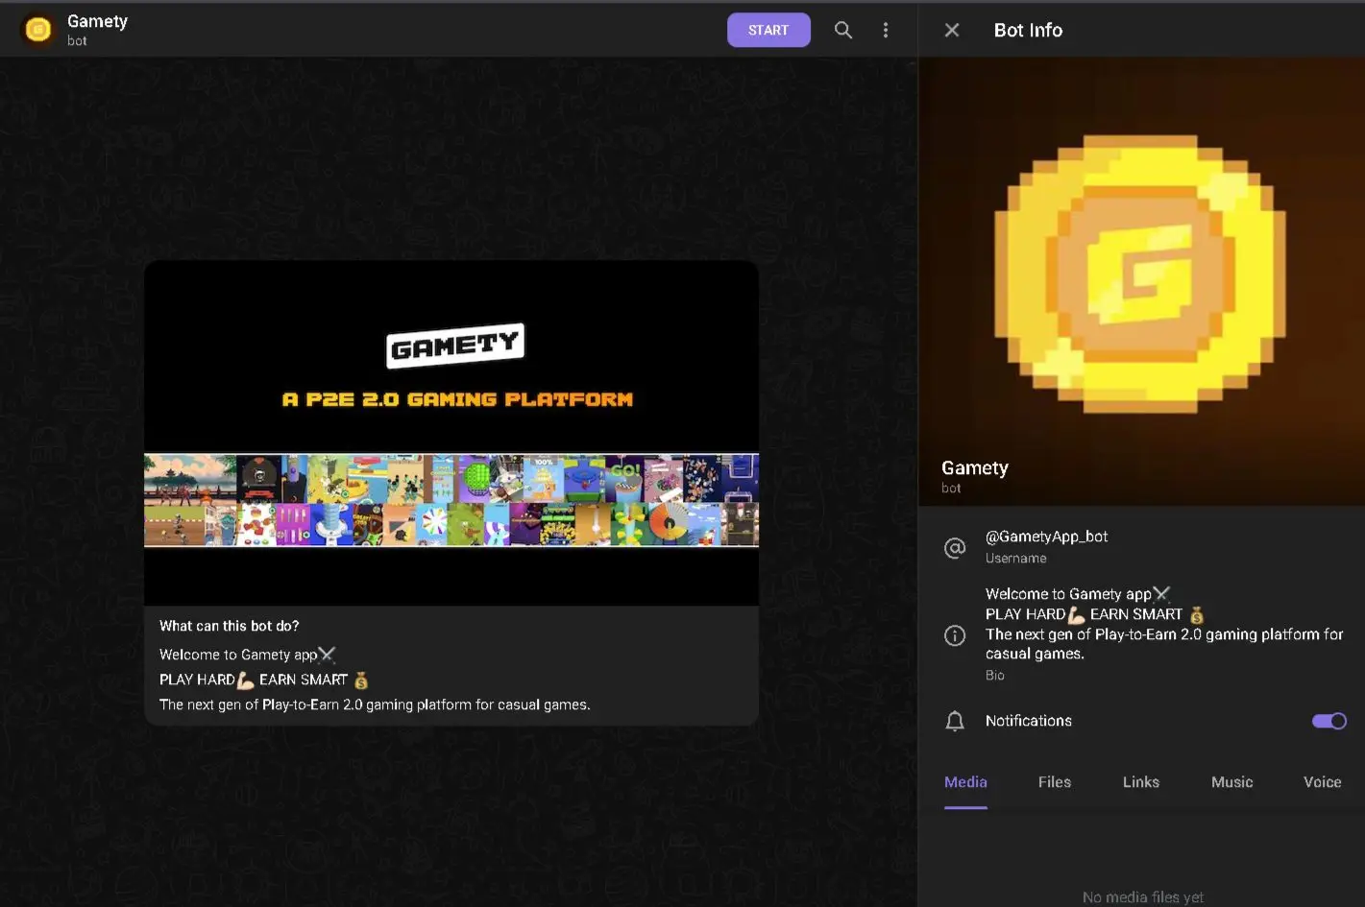Click 'The next gen of Play-to-Earn' chat description line
Image resolution: width=1365 pixels, height=907 pixels.
pyautogui.click(x=375, y=704)
